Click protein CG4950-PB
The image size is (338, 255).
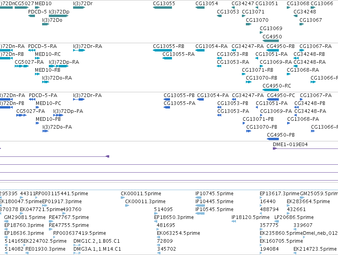[281, 135]
